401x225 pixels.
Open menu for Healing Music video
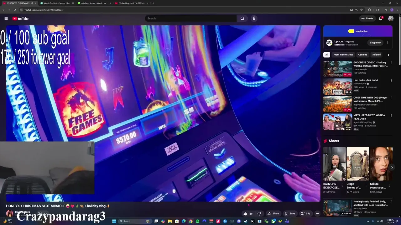(x=391, y=202)
